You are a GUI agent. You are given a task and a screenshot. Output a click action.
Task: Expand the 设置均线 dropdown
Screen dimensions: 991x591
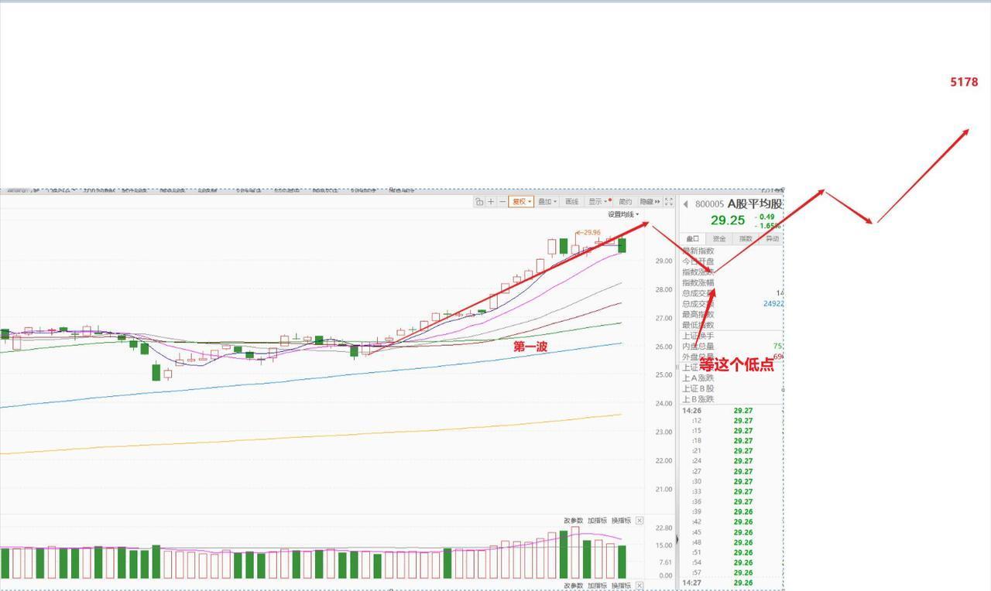click(x=623, y=214)
